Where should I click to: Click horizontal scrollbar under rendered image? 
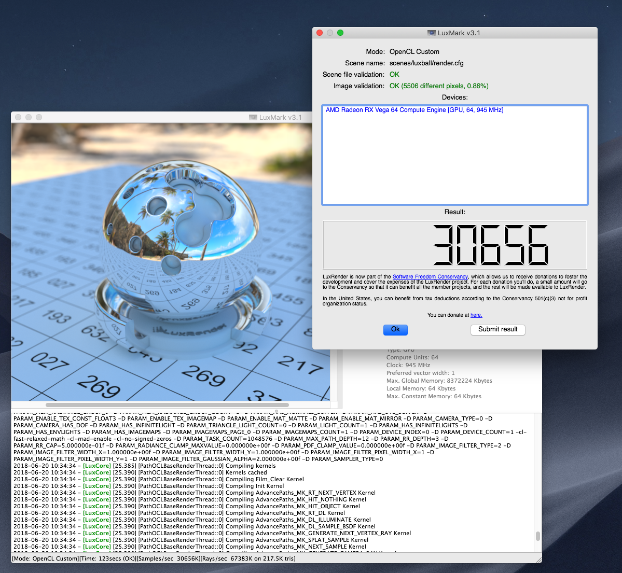pos(167,405)
